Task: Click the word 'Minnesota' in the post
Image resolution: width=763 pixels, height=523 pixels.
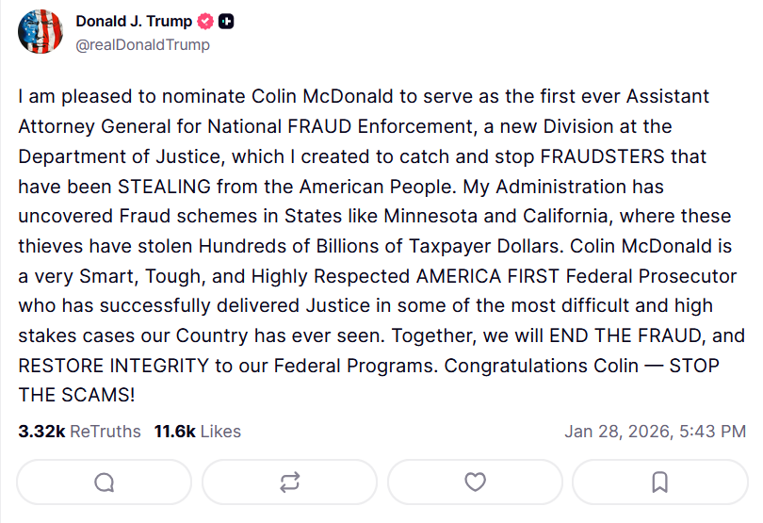Action: pos(430,216)
